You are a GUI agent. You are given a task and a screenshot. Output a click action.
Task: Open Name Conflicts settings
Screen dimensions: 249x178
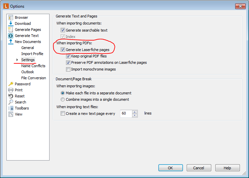tap(33, 66)
